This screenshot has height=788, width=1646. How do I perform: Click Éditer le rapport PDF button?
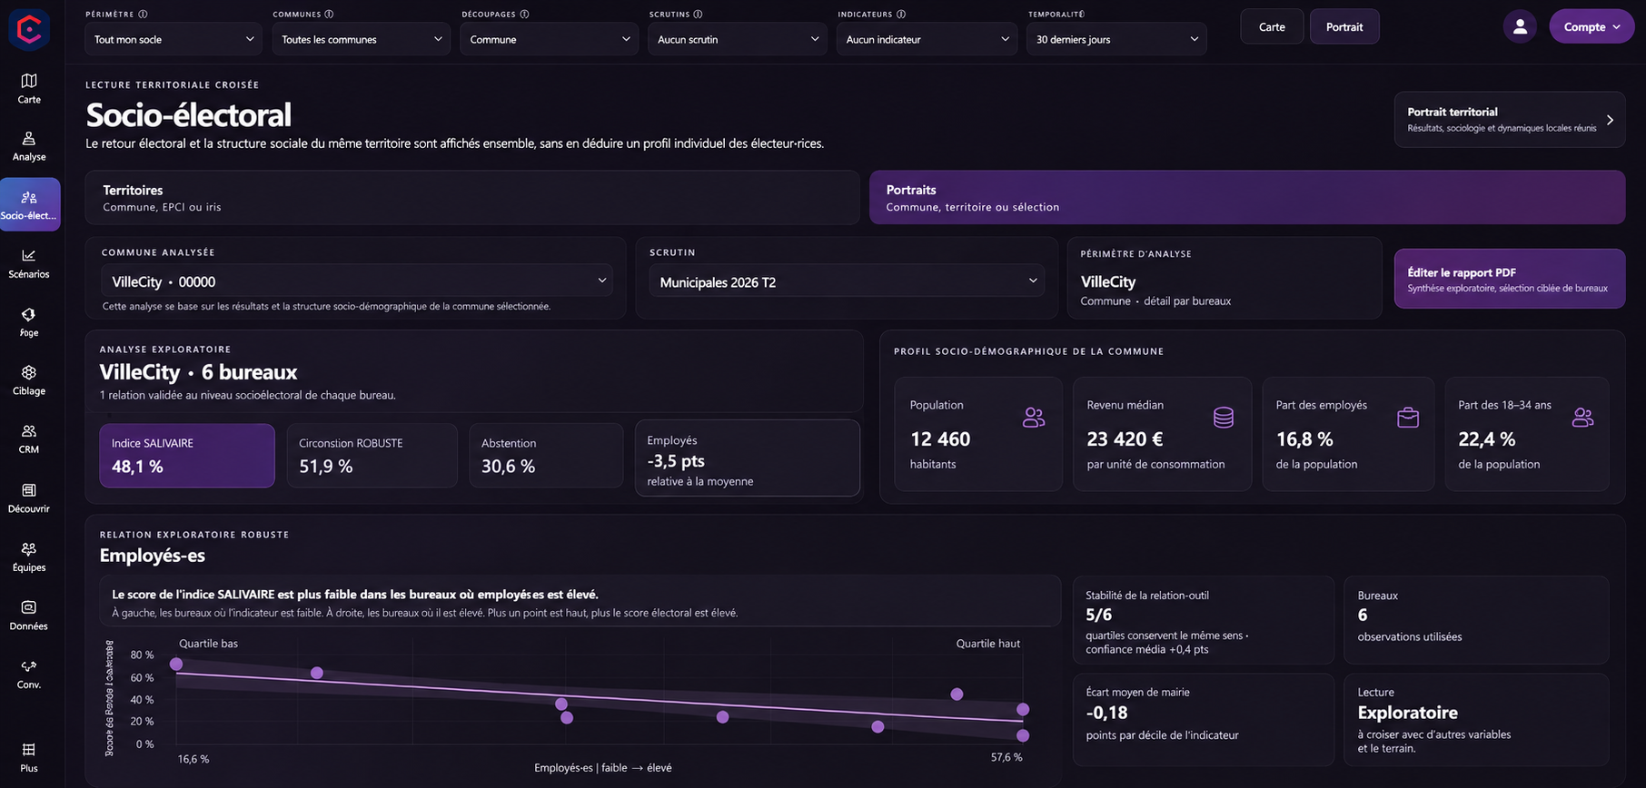point(1509,279)
